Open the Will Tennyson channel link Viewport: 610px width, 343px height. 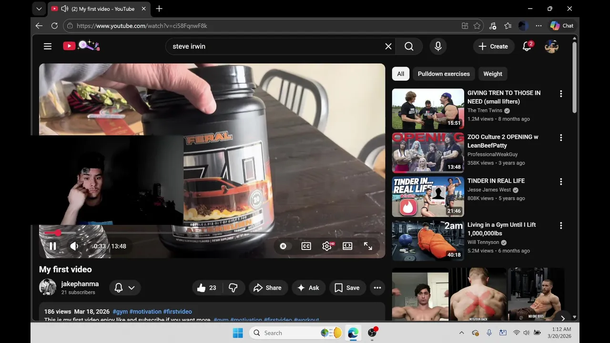click(483, 242)
